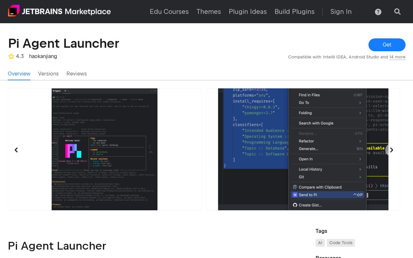Image resolution: width=413 pixels, height=258 pixels.
Task: Show next screenshot with right arrow
Action: click(392, 150)
